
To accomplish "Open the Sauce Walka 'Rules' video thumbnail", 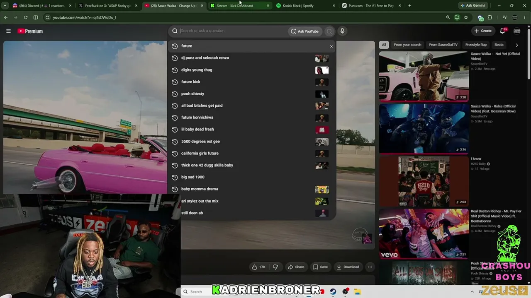I will (424, 128).
